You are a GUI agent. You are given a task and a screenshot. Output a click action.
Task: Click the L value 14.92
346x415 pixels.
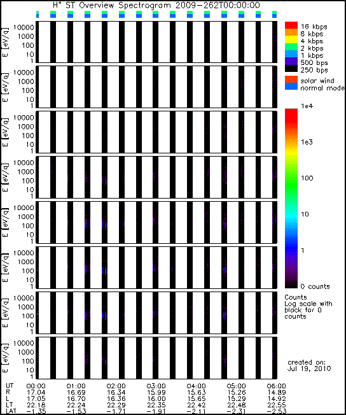click(x=277, y=399)
